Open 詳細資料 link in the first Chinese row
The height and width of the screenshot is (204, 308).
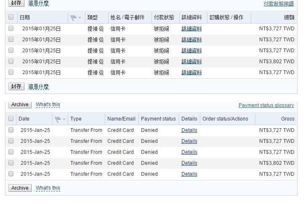(x=191, y=29)
